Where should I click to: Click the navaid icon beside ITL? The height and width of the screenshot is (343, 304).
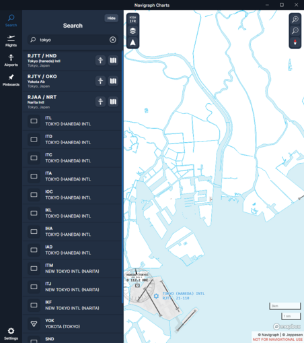click(x=34, y=121)
